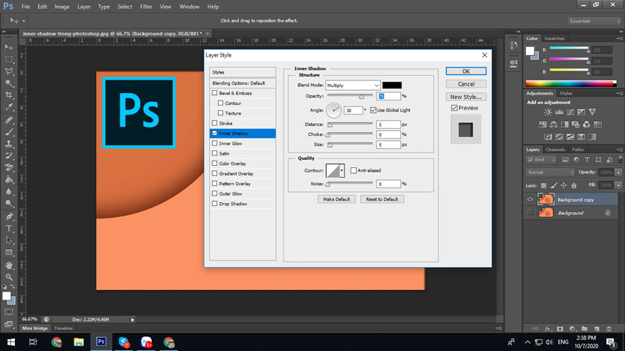Select the Rectangular Marquee tool
Image resolution: width=625 pixels, height=351 pixels.
(9, 59)
